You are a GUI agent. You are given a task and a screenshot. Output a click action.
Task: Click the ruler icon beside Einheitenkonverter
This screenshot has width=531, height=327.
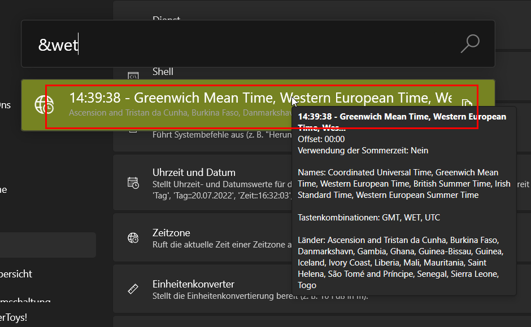133,289
